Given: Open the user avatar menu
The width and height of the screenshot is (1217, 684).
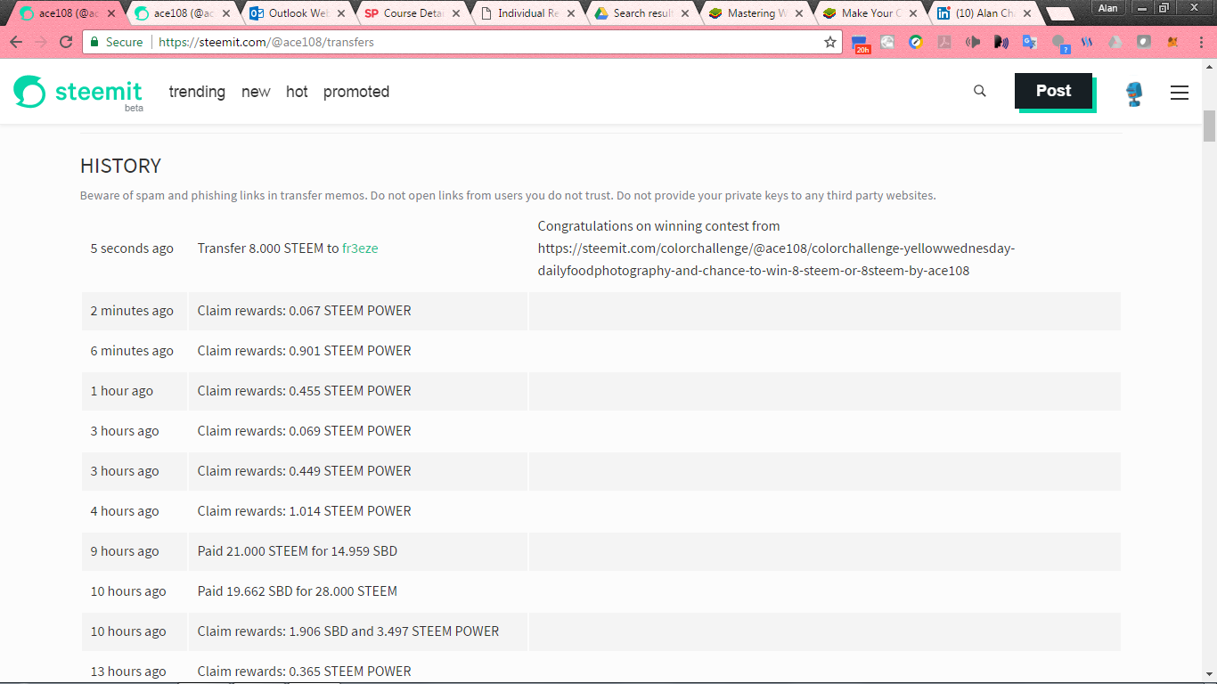Looking at the screenshot, I should (x=1134, y=93).
